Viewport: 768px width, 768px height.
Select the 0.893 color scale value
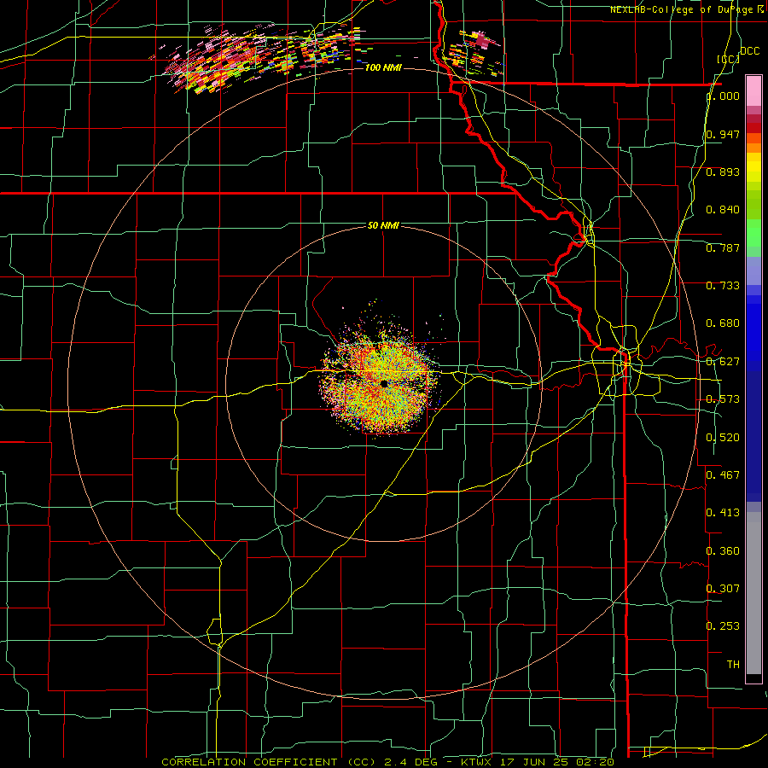(x=723, y=172)
